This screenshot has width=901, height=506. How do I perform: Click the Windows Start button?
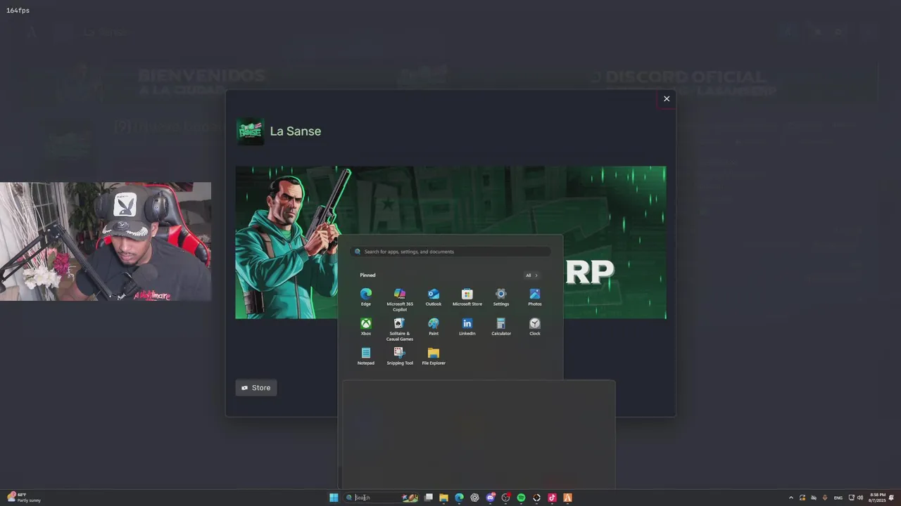click(x=334, y=498)
